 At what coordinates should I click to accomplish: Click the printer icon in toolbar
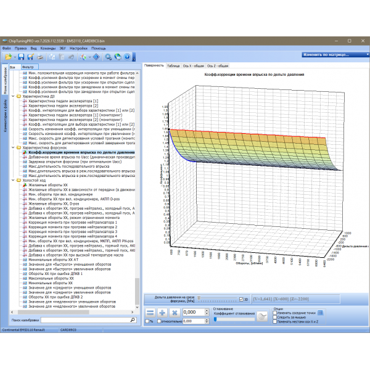coord(39,57)
